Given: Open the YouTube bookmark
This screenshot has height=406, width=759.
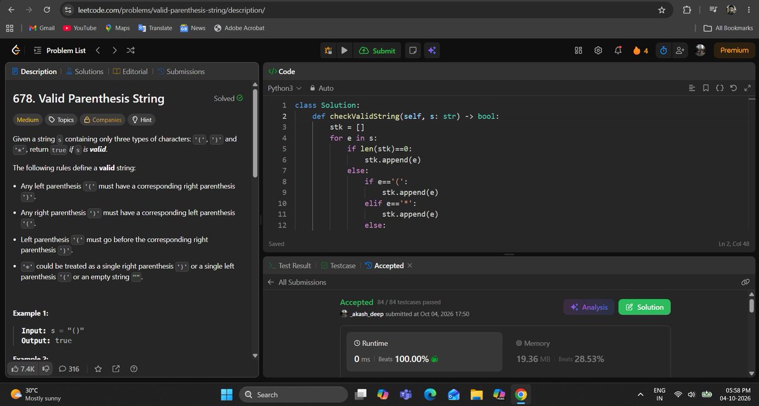Looking at the screenshot, I should (x=80, y=28).
